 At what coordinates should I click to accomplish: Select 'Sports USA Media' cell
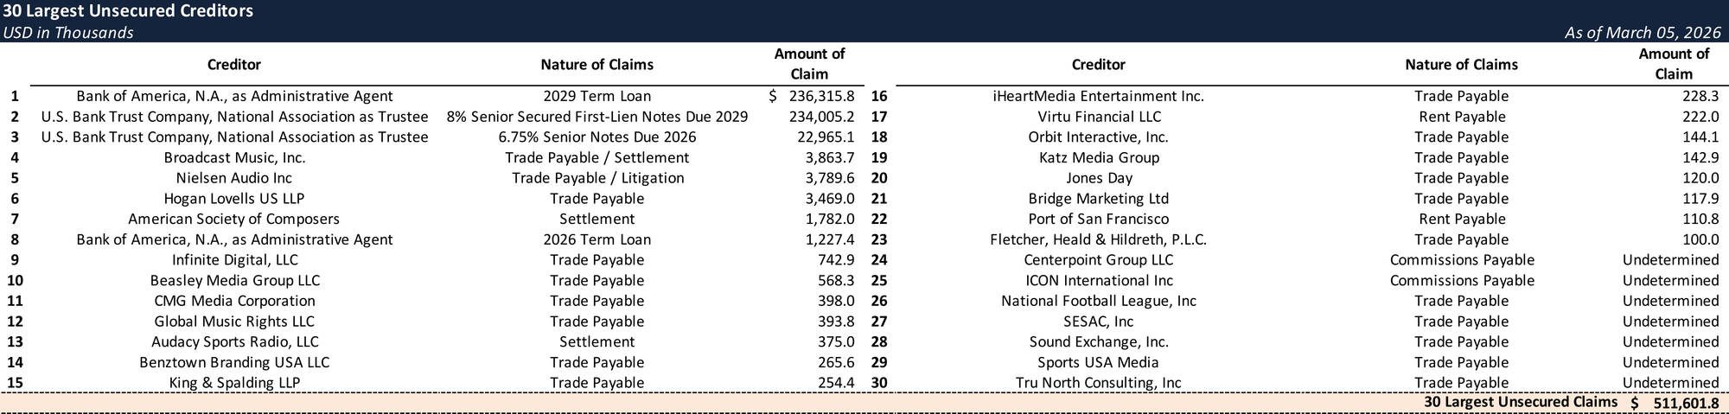pyautogui.click(x=1099, y=363)
